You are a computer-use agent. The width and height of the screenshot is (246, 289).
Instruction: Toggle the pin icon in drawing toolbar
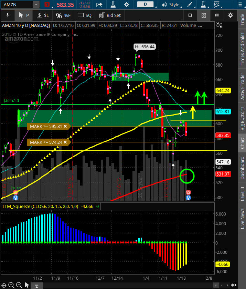pyautogui.click(x=8, y=15)
